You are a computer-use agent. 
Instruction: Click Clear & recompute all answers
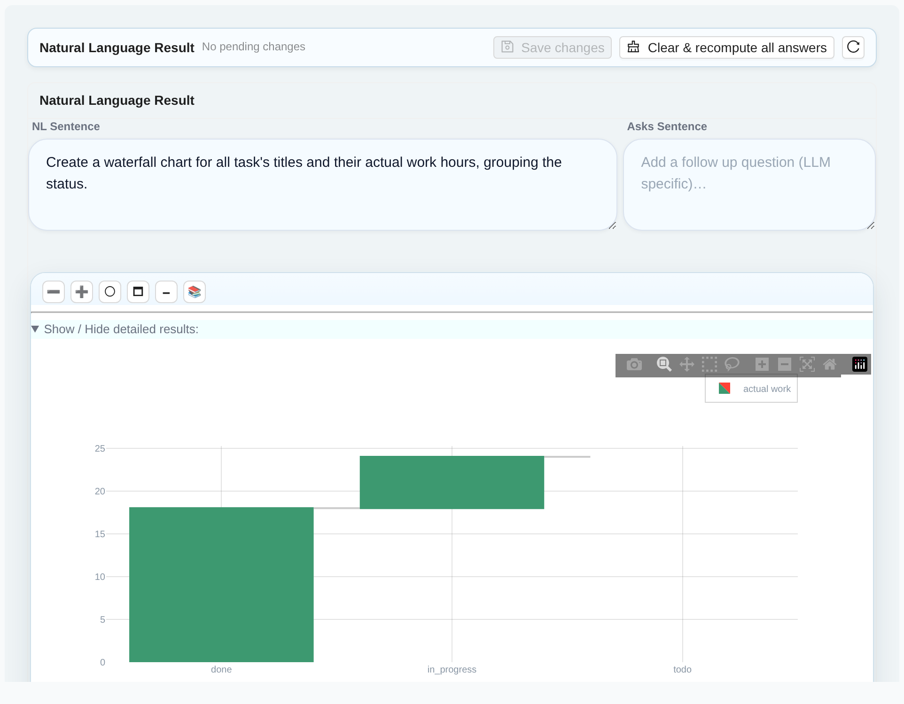click(726, 47)
